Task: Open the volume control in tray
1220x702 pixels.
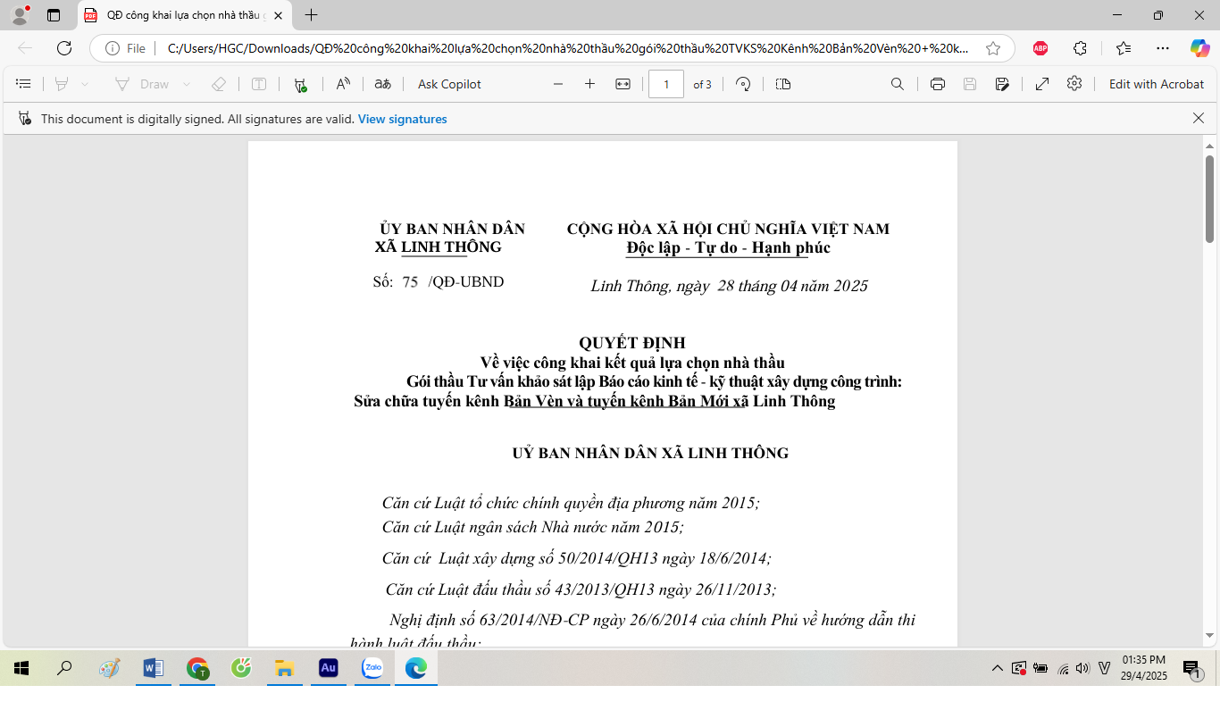Action: 1083,668
